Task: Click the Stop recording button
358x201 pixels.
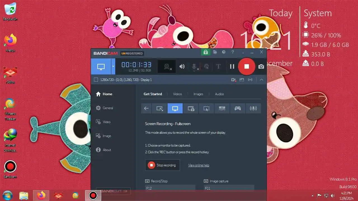Action: 162,165
